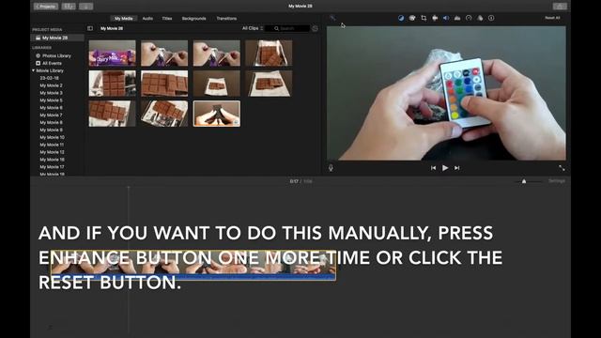Open the Stabilization camera tool
The height and width of the screenshot is (338, 601).
pos(435,18)
